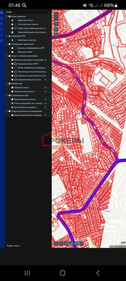
Task: Collapse the Иные сведения group
Action: (x=7, y=16)
